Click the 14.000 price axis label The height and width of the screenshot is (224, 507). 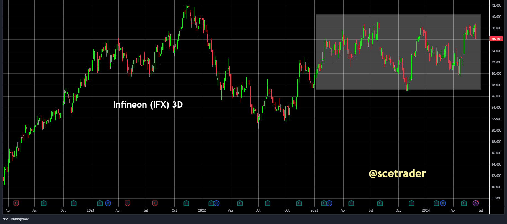496,164
